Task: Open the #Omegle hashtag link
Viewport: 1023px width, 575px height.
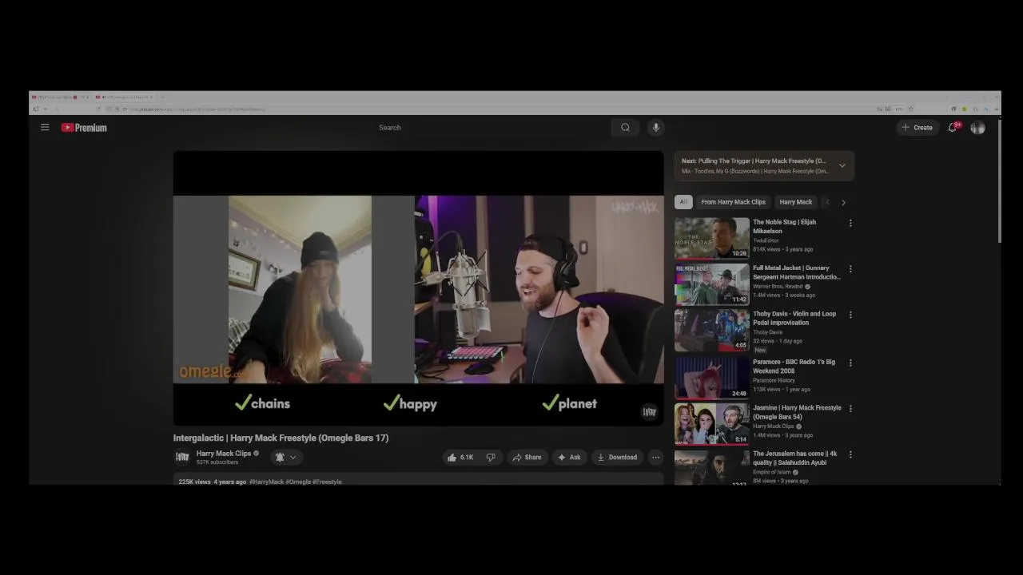Action: [297, 482]
